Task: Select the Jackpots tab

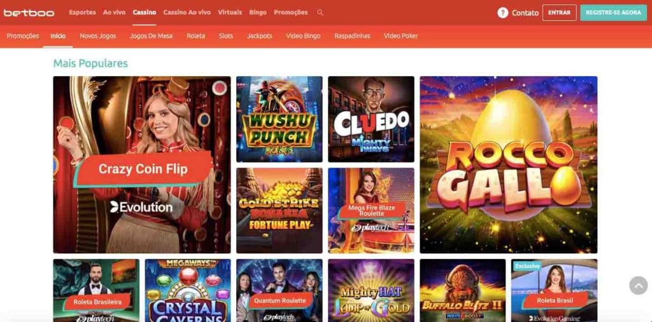Action: tap(260, 36)
